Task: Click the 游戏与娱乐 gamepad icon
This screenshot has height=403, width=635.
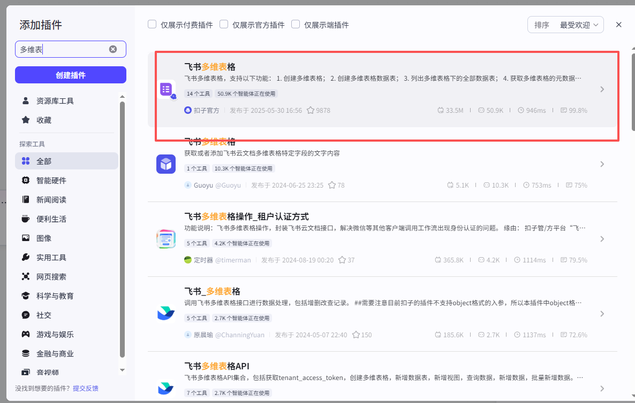Action: (x=26, y=335)
